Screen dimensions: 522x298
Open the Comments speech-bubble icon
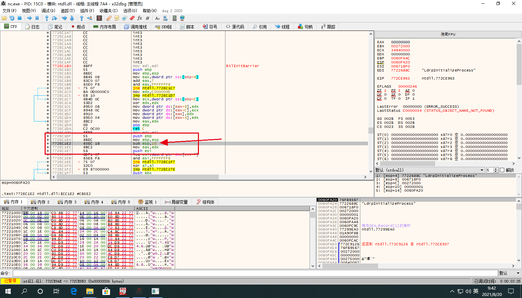pos(117,18)
